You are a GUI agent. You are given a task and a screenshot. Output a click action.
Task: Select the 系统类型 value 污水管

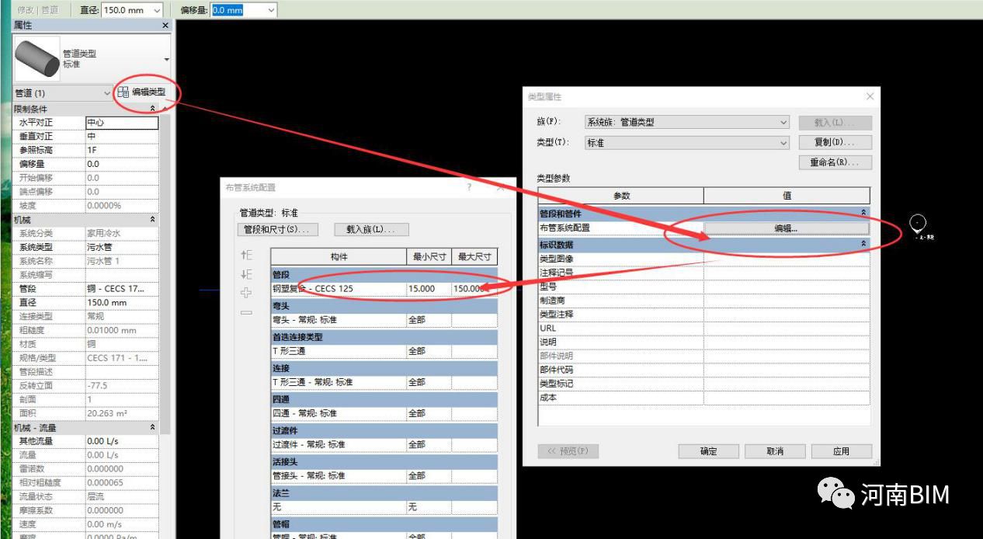(x=121, y=247)
